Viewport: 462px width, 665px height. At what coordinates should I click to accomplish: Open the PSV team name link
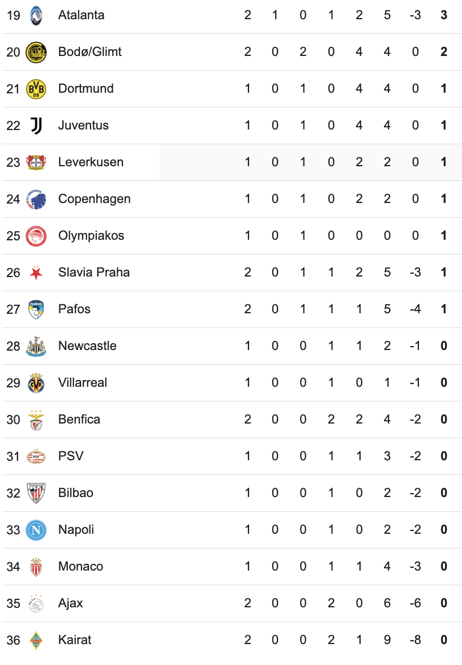71,456
